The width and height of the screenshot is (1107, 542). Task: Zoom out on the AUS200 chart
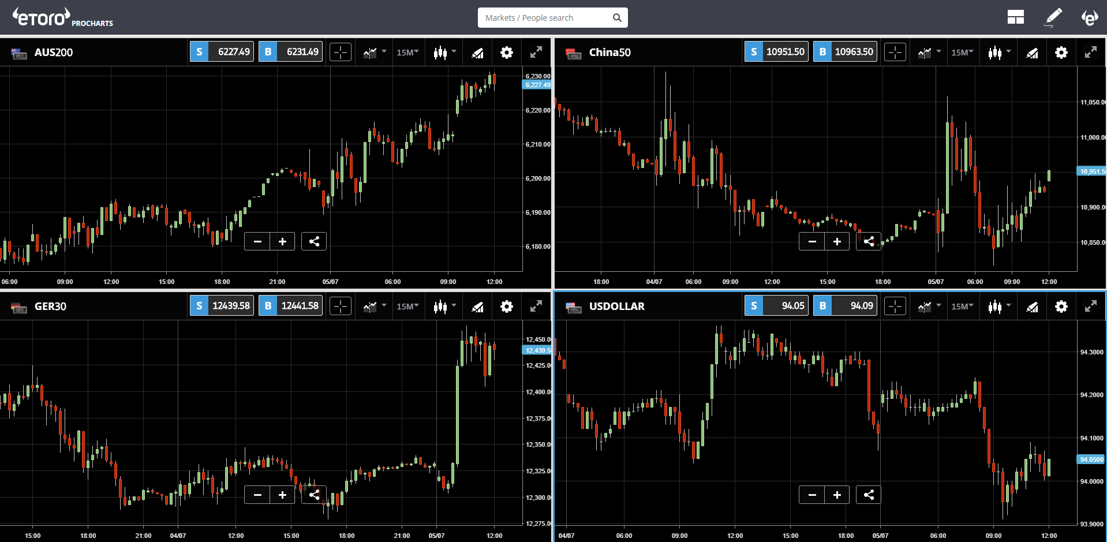257,241
